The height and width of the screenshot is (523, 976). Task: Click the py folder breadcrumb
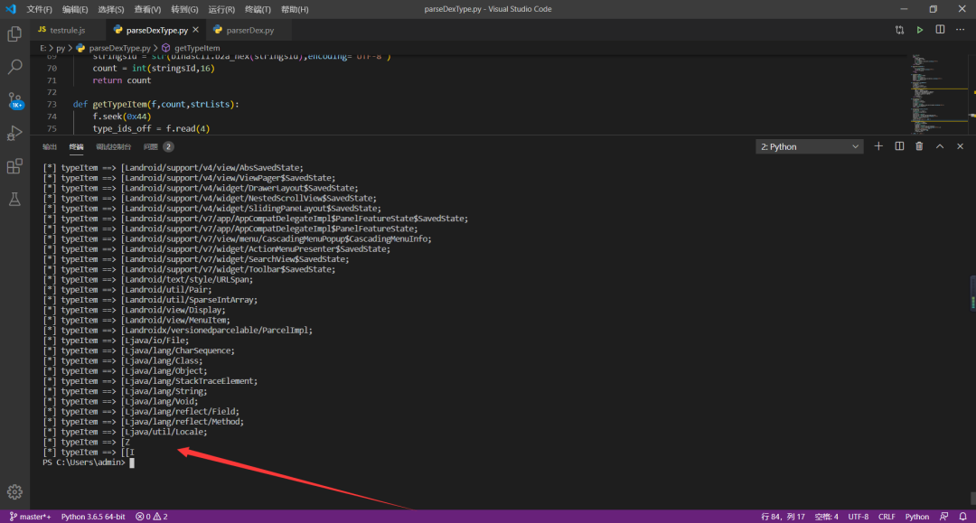point(61,48)
